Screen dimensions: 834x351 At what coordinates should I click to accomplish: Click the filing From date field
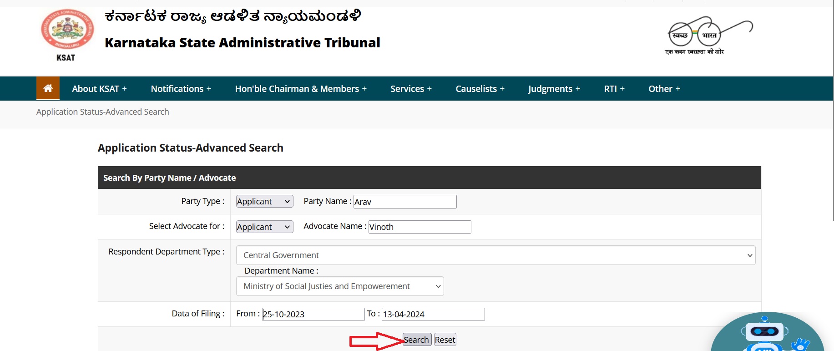click(x=313, y=314)
